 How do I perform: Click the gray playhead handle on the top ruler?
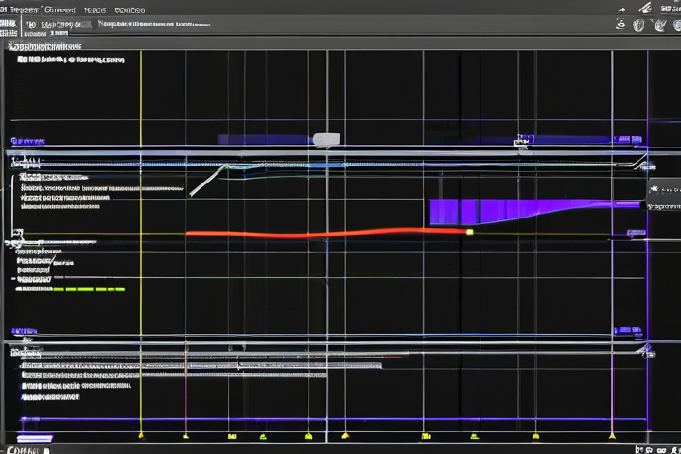pyautogui.click(x=325, y=140)
